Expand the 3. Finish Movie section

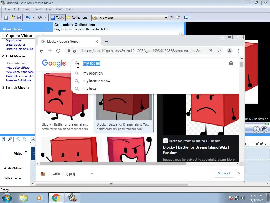click(x=15, y=87)
